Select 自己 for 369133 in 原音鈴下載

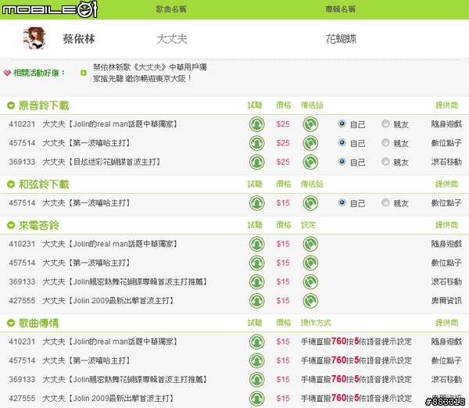click(342, 162)
